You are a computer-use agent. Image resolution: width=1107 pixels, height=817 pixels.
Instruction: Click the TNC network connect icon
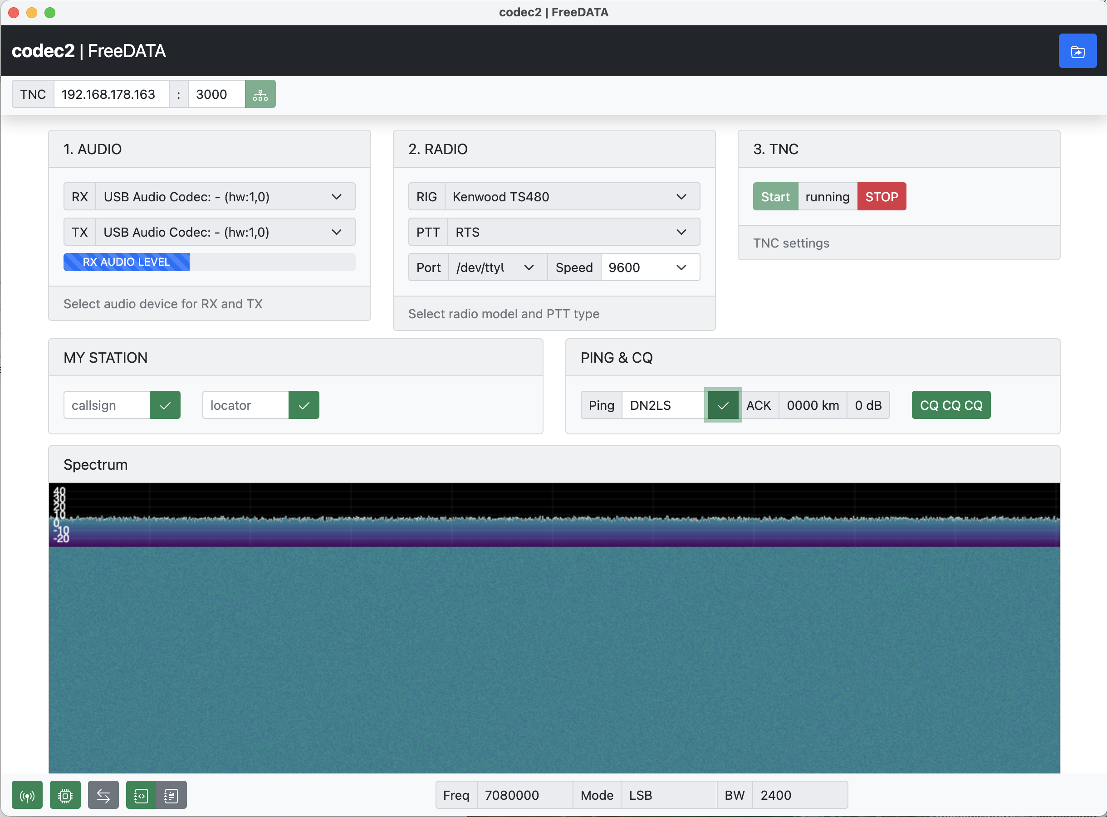pos(260,94)
